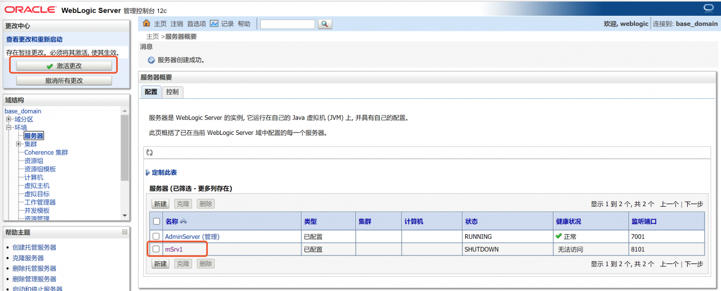Viewport: 721px width, 291px height.
Task: Click inside the toolbar search field
Action: pyautogui.click(x=287, y=24)
